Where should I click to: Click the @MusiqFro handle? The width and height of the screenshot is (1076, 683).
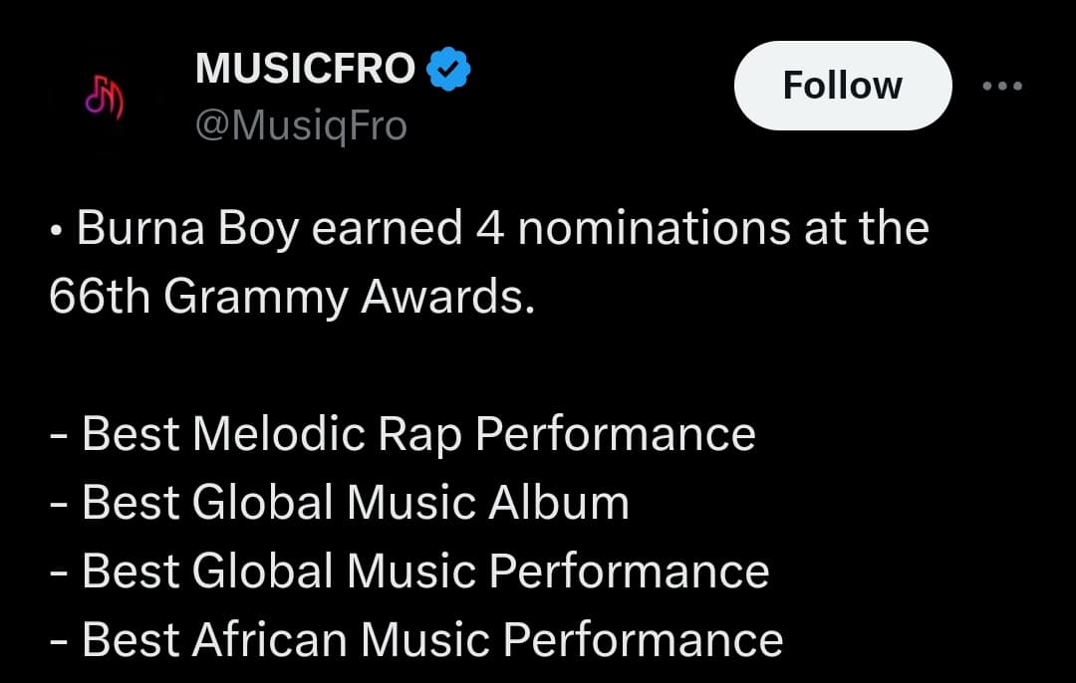[301, 126]
